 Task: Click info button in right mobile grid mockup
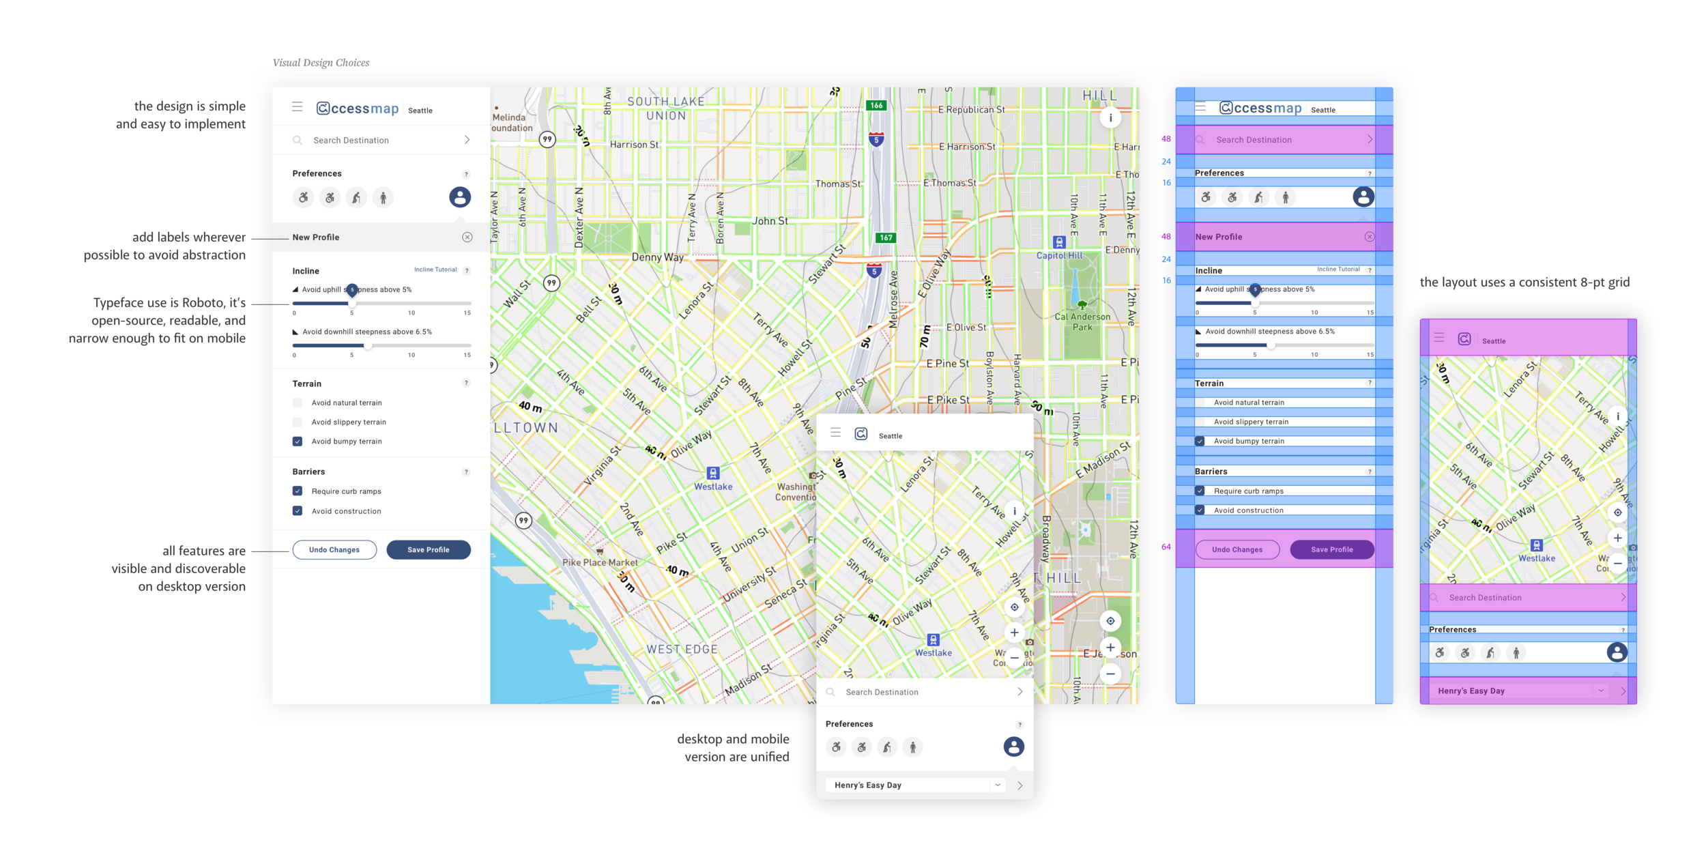tap(1617, 416)
